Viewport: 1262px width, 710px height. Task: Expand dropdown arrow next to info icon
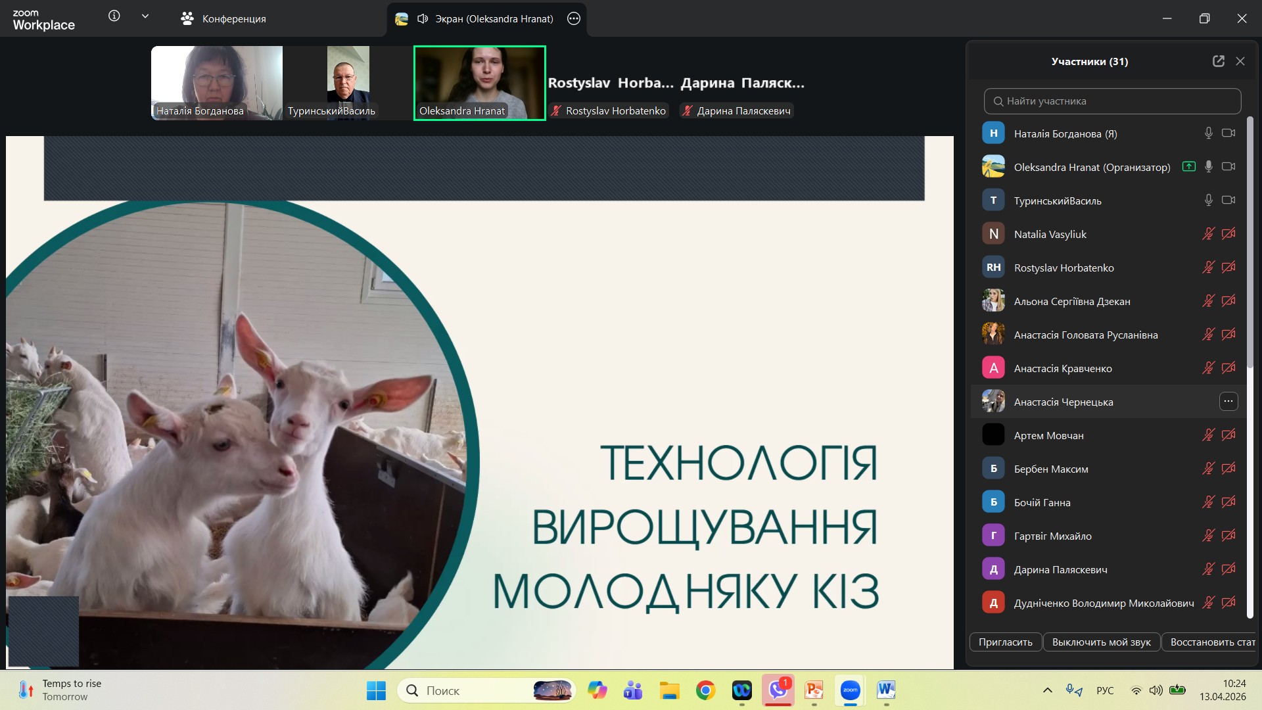tap(145, 16)
